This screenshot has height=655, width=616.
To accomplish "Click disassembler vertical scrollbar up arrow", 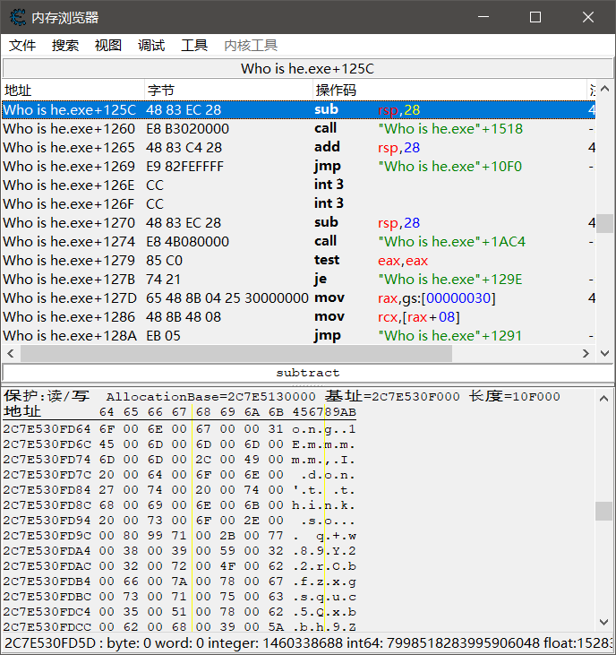I will 606,89.
